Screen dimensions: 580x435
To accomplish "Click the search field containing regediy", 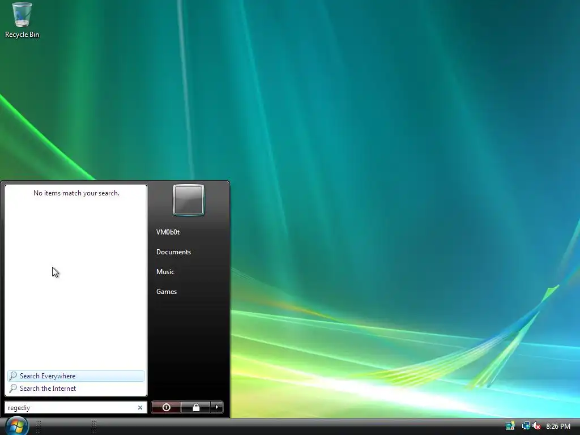I will 75,407.
